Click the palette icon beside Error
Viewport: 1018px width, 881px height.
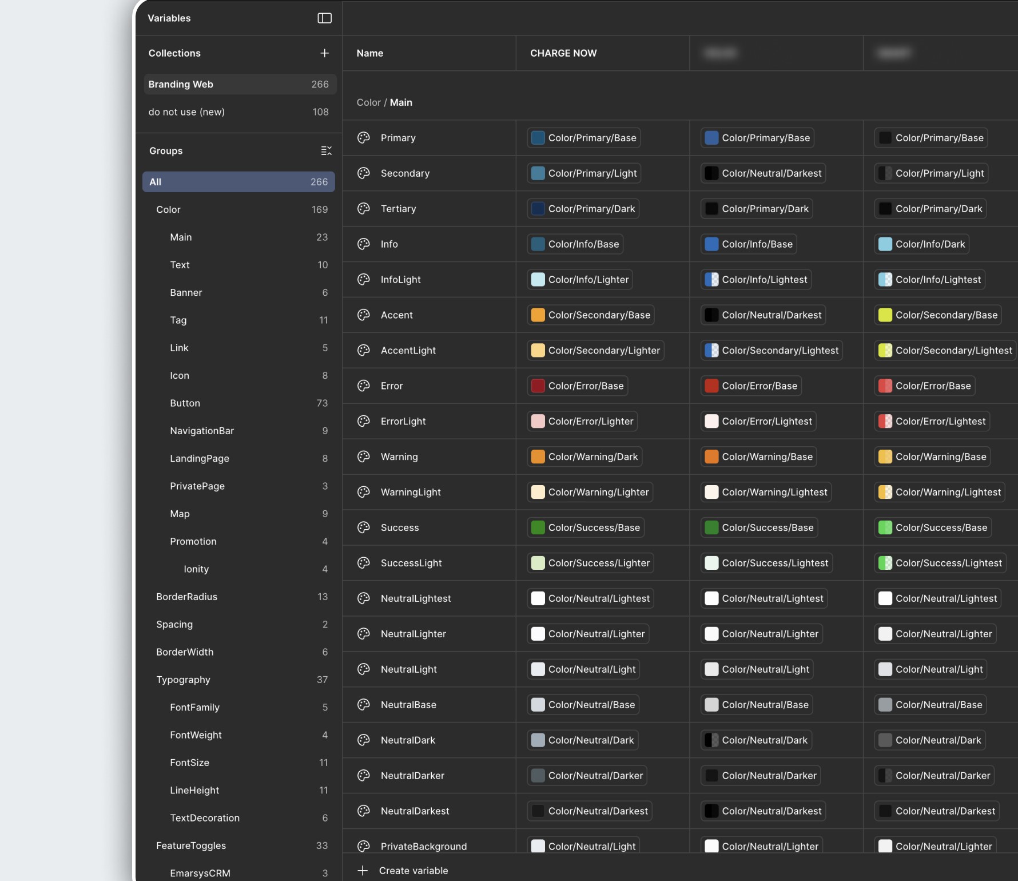point(364,386)
